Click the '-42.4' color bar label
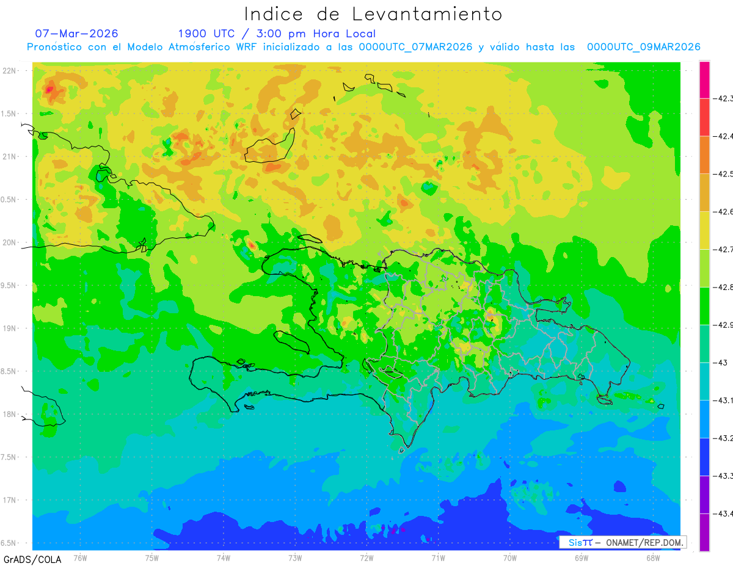733x566 pixels. point(723,136)
